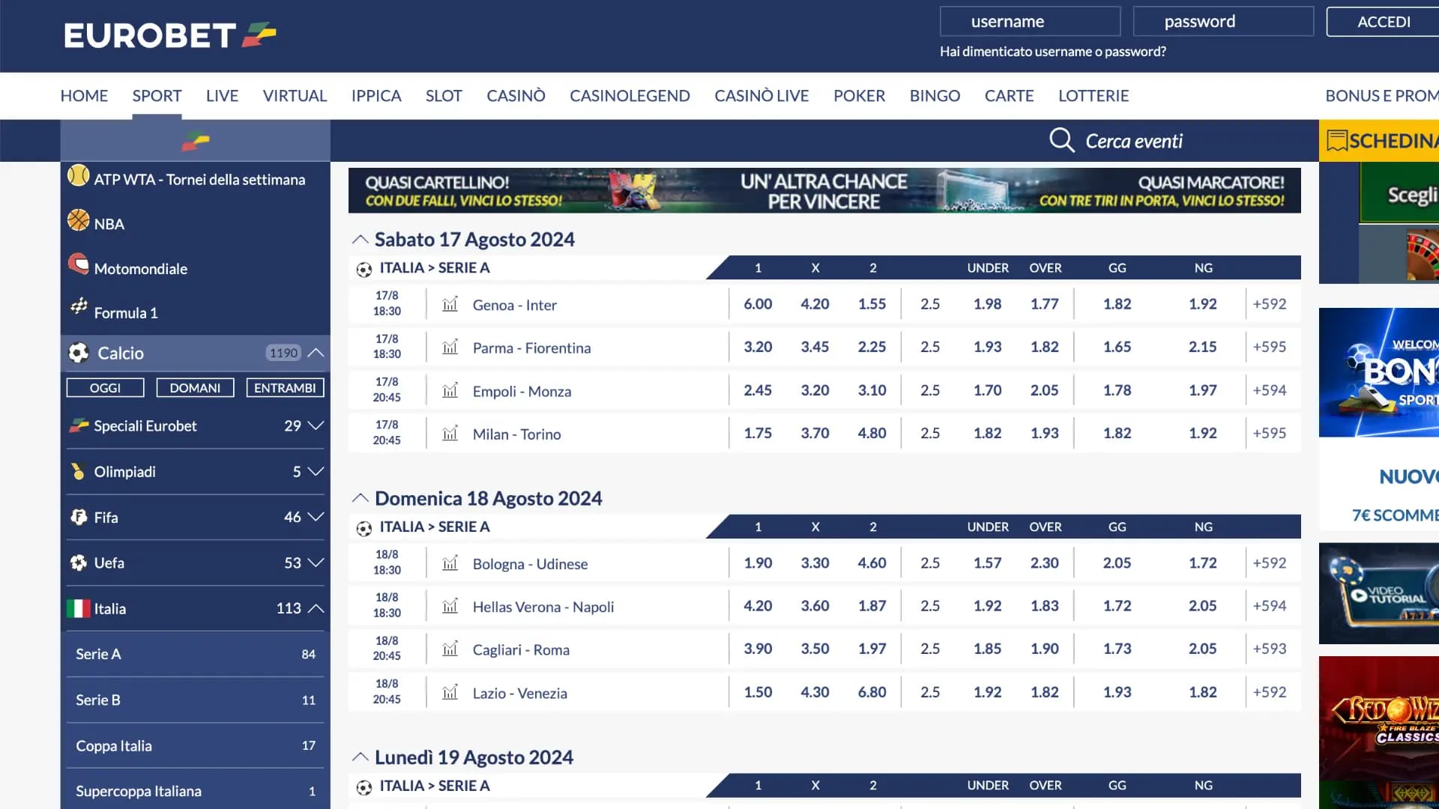Click the Schedina betslip icon
The height and width of the screenshot is (809, 1439).
[x=1336, y=141]
